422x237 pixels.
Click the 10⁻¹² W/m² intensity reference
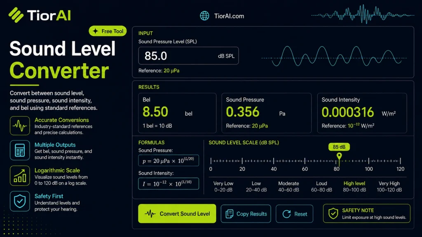click(361, 126)
